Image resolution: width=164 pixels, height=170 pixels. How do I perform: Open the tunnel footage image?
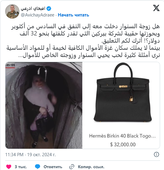click(x=44, y=105)
